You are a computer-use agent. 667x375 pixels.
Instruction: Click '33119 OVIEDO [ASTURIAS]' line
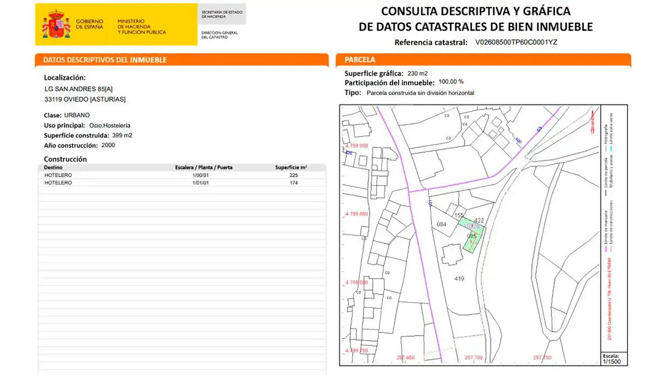point(85,99)
